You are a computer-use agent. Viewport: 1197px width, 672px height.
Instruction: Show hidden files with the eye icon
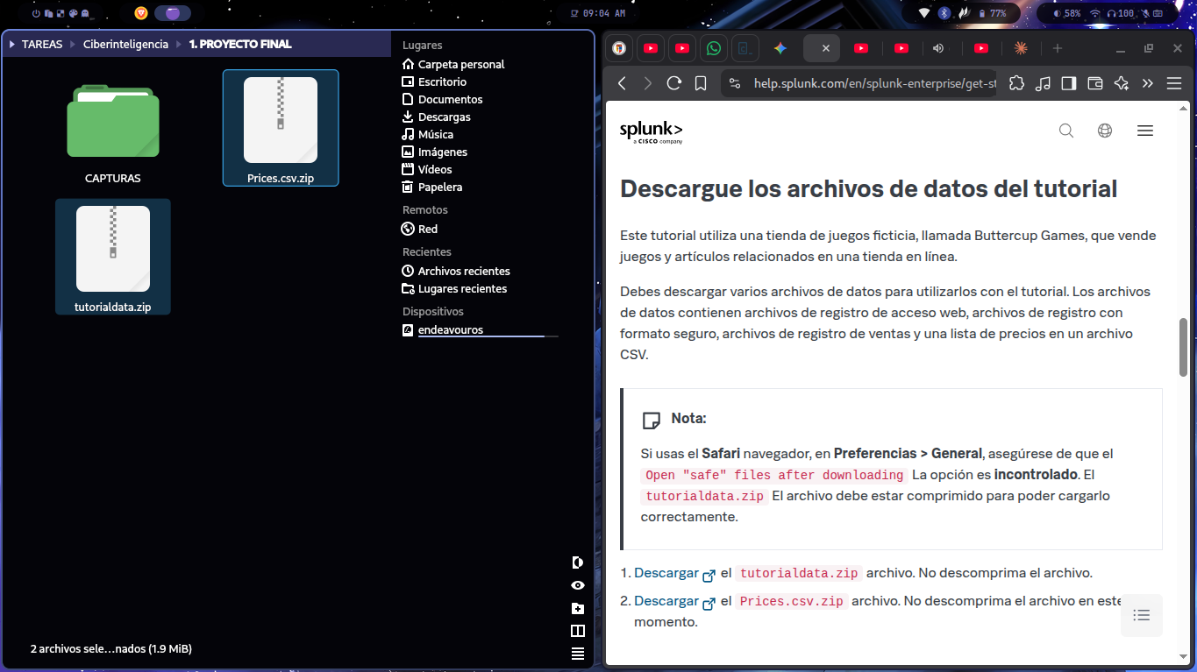[x=578, y=584]
